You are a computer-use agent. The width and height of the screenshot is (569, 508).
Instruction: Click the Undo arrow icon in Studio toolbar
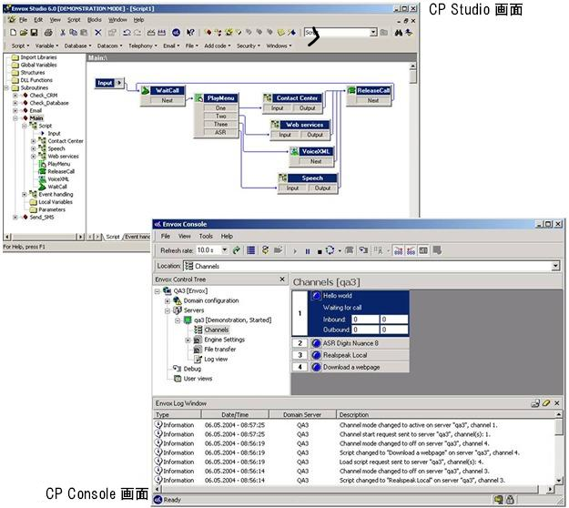click(x=127, y=32)
